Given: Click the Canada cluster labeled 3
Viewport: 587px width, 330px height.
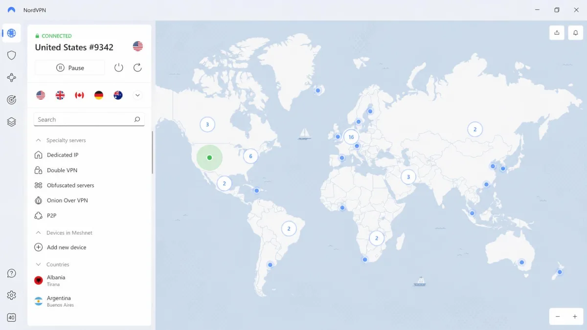Looking at the screenshot, I should pos(207,125).
